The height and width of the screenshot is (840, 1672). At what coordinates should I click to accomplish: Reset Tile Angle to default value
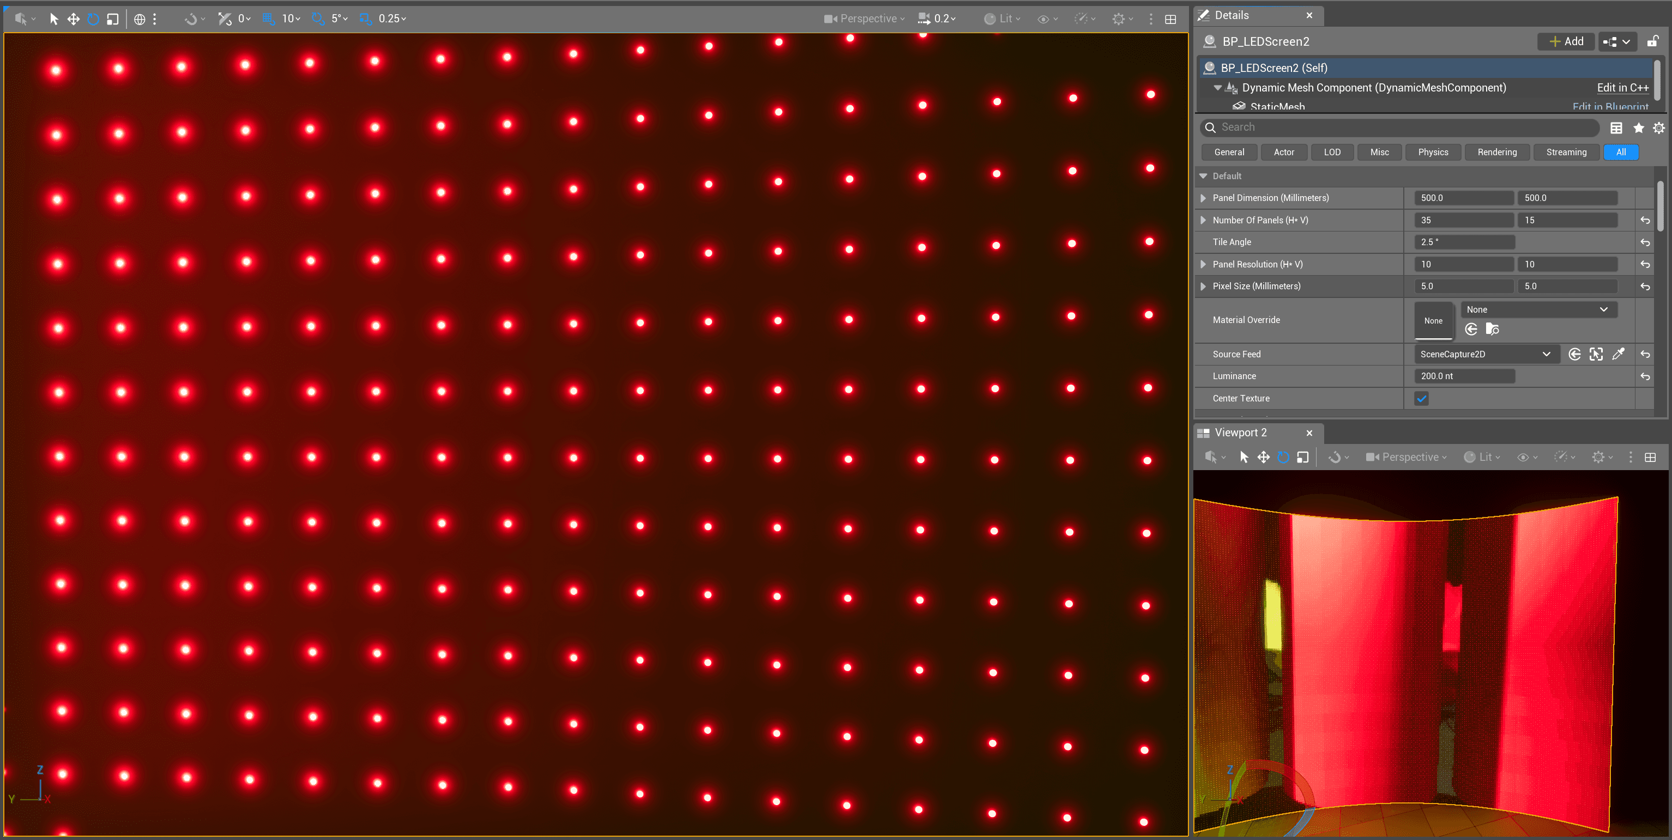[1645, 242]
